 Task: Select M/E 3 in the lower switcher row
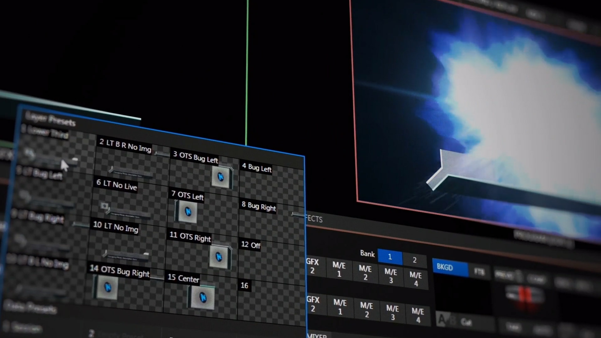tap(393, 313)
